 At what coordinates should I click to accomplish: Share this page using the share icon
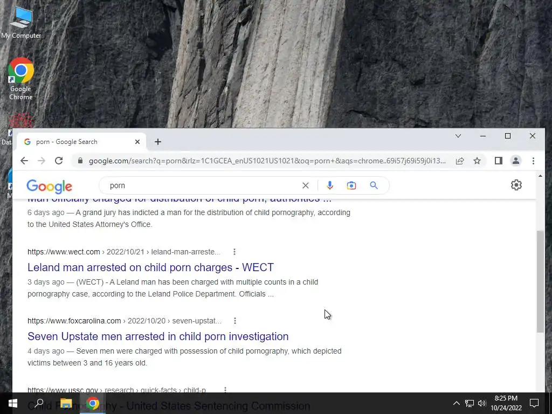[x=459, y=161]
